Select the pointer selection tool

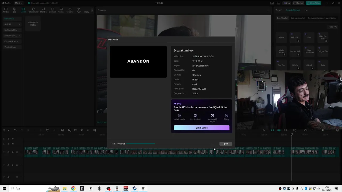point(4,130)
